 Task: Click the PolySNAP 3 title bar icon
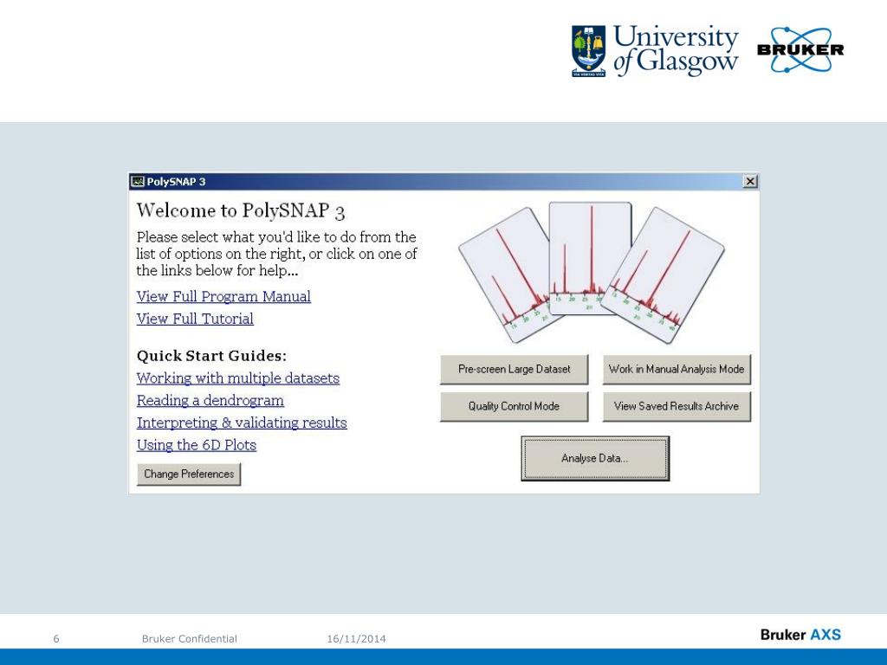click(x=138, y=182)
